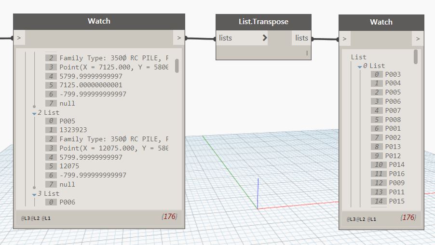This screenshot has width=435, height=245.
Task: Click item count {176} in right Watch
Action: click(408, 218)
